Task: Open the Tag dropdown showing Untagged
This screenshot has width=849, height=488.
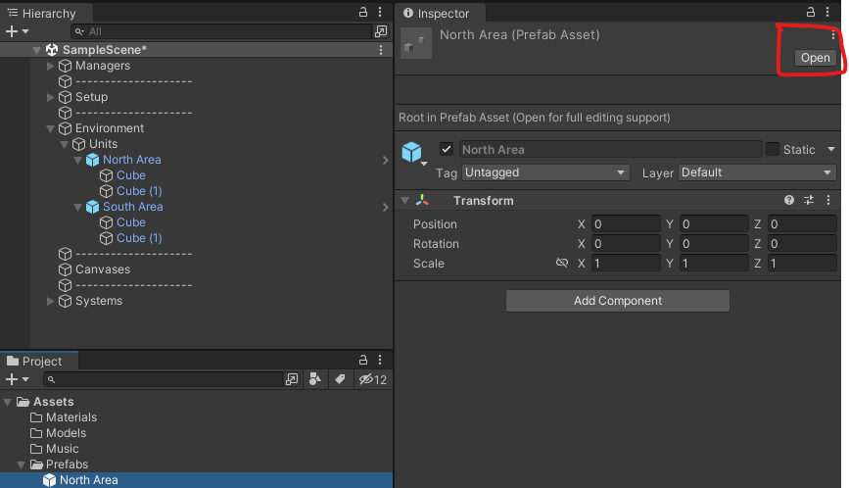Action: pyautogui.click(x=545, y=172)
